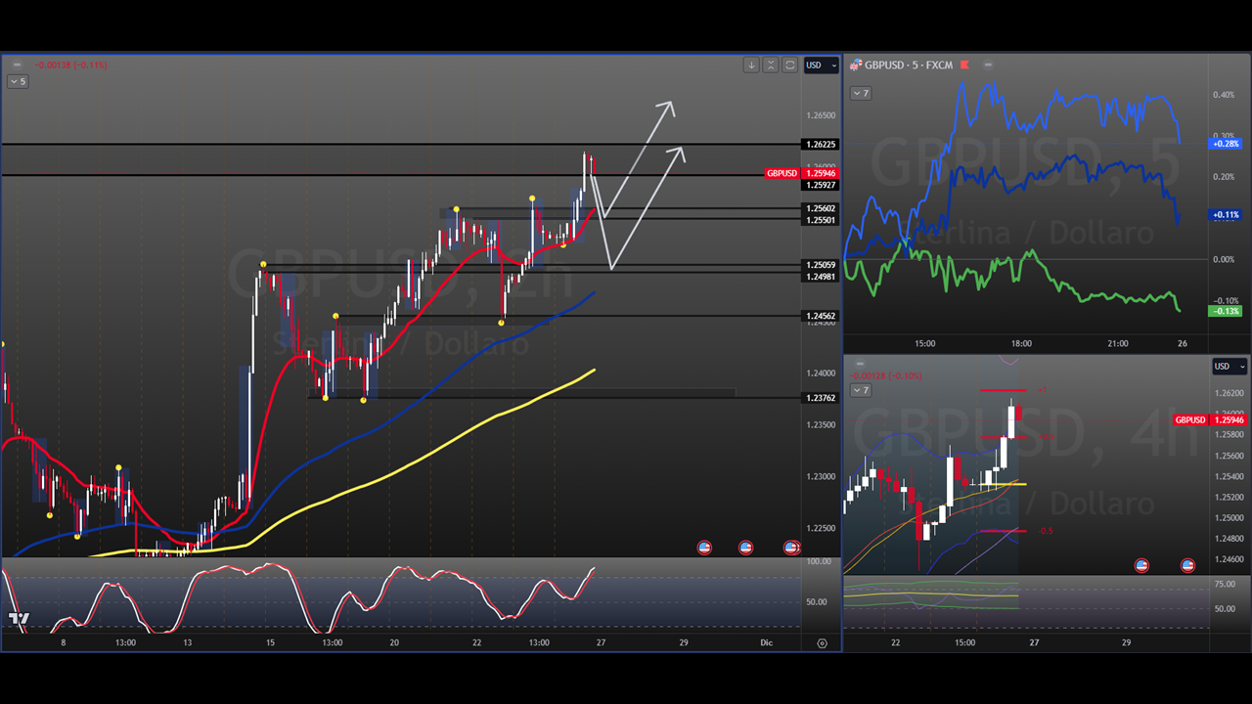Click the 0.40% scale label on 5-minute chart
The image size is (1252, 704).
[x=1224, y=95]
